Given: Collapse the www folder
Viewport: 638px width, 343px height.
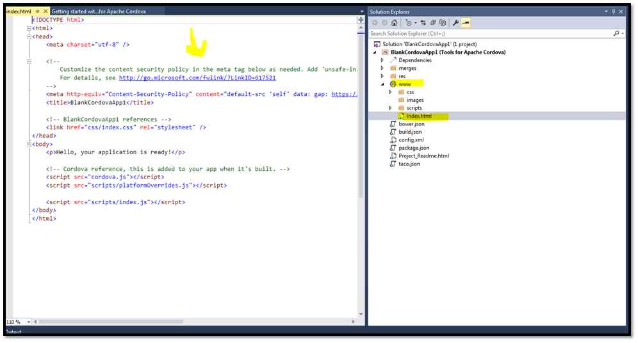Looking at the screenshot, I should [382, 84].
